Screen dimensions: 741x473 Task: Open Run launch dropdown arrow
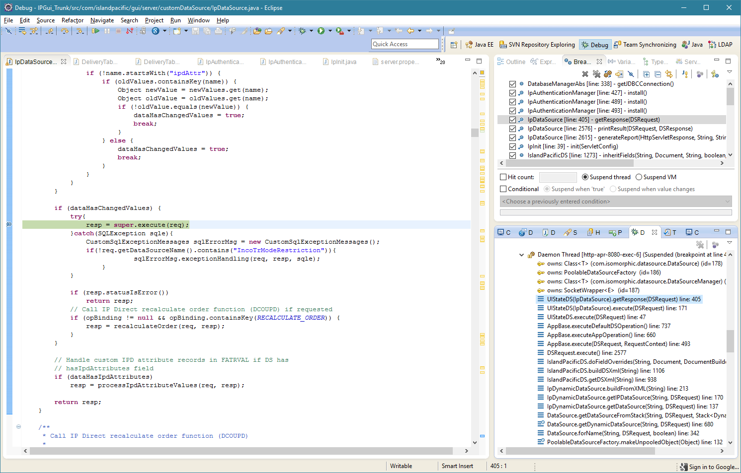click(x=330, y=31)
